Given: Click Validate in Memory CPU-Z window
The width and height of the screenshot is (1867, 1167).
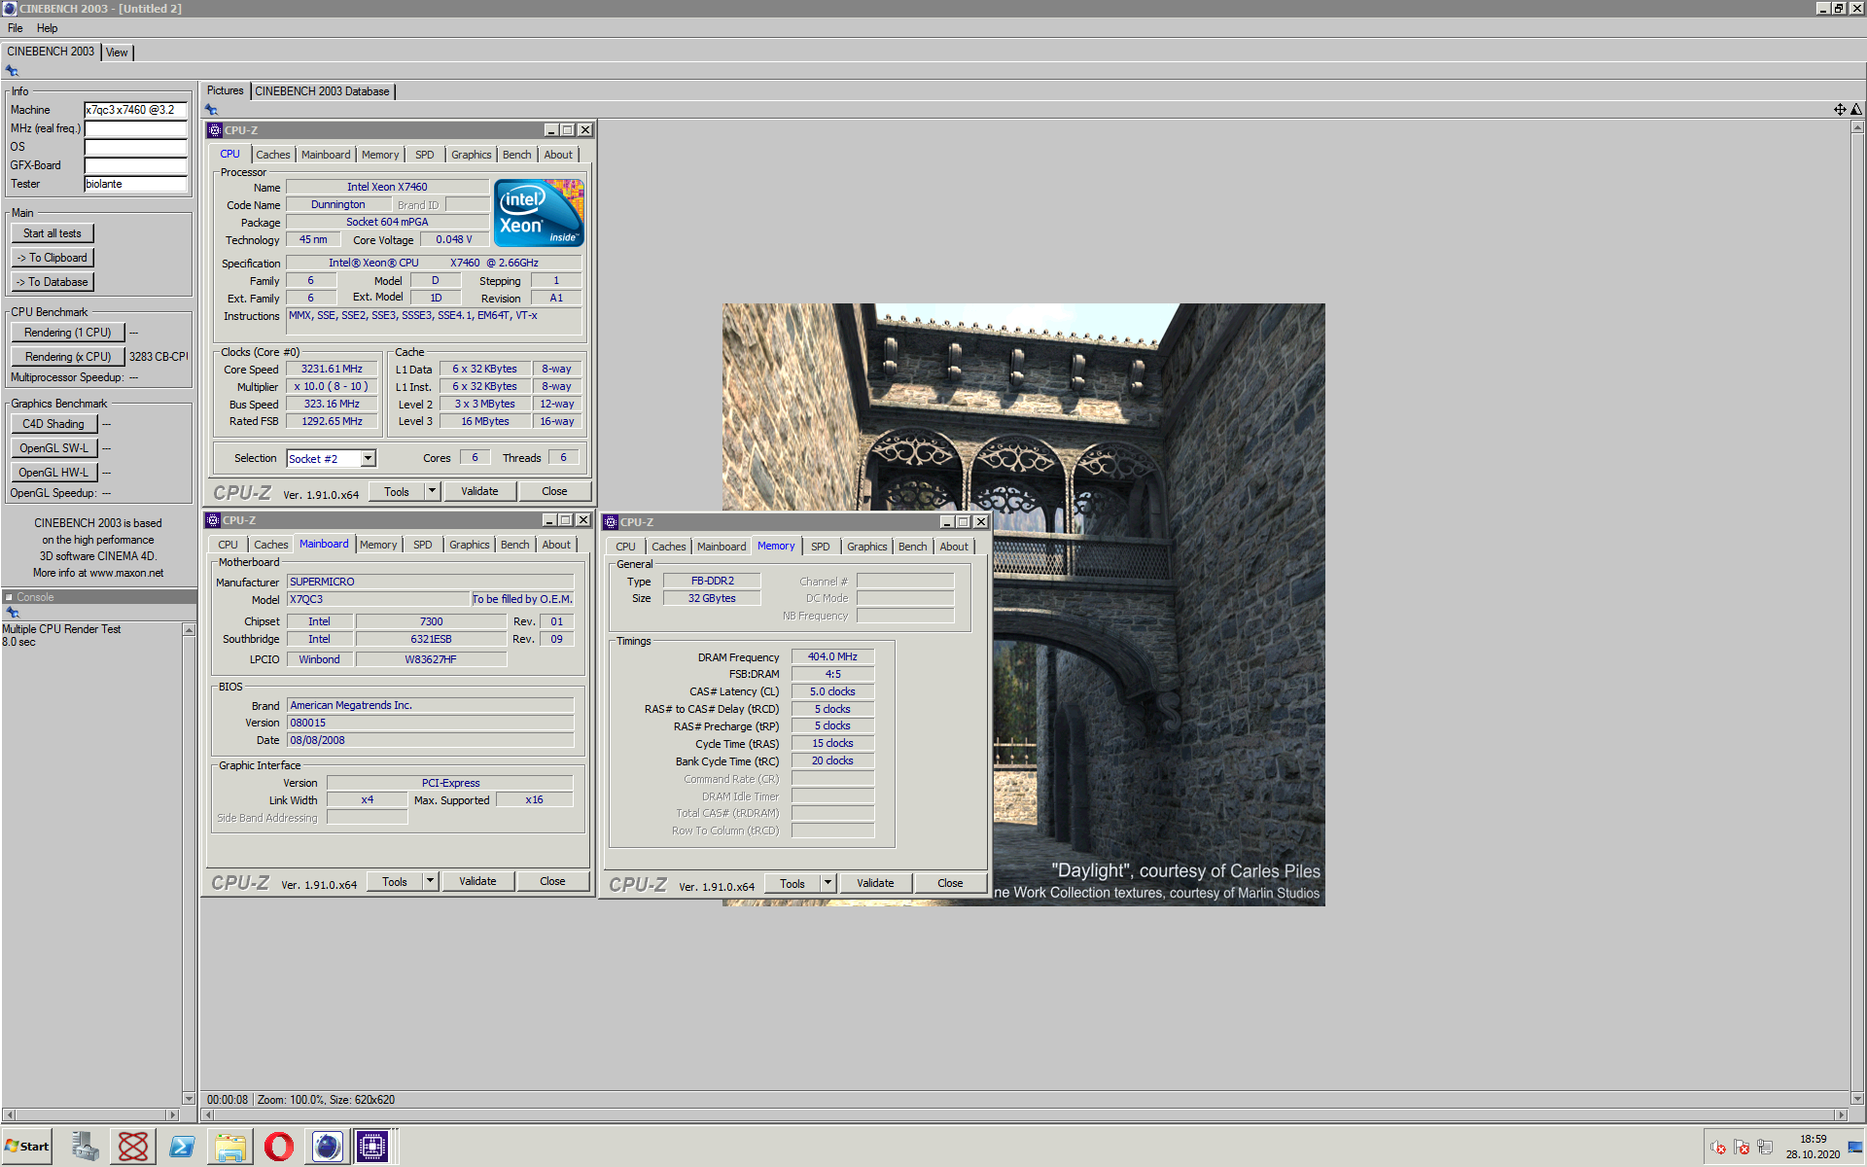Looking at the screenshot, I should click(x=875, y=883).
